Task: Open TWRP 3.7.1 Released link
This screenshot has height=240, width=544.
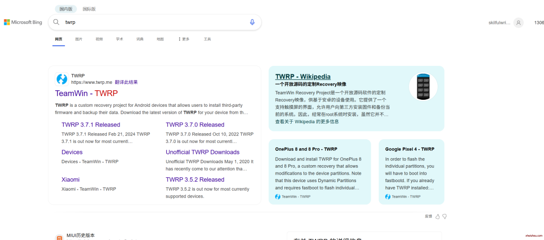Action: pyautogui.click(x=91, y=125)
